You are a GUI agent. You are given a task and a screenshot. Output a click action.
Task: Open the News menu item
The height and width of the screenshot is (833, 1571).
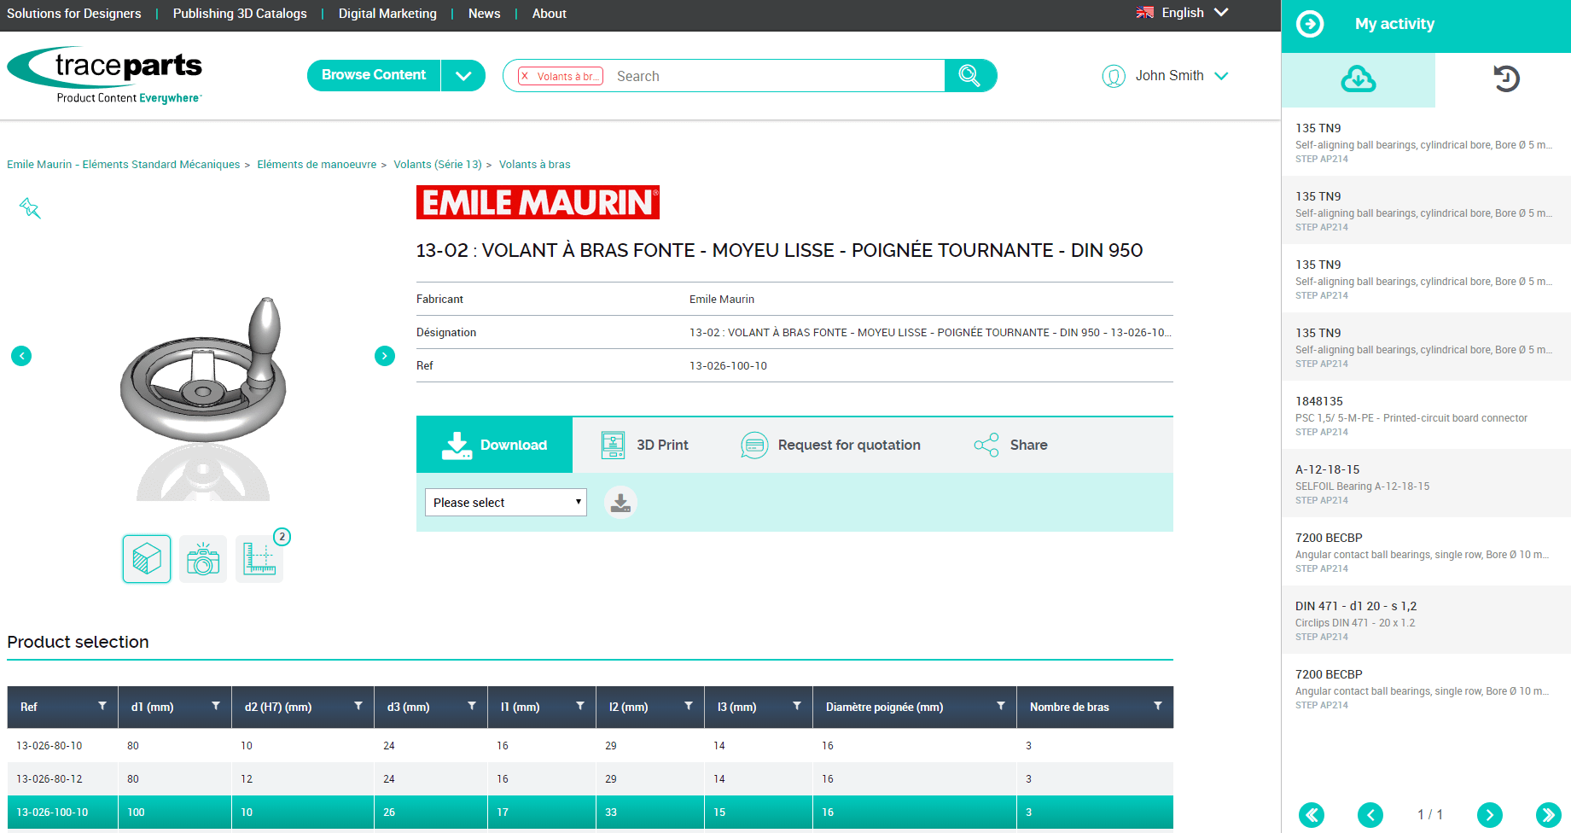point(484,14)
